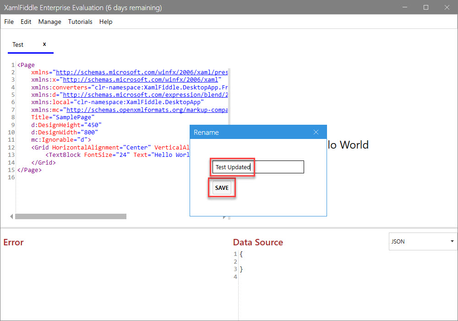Click the SAVE button in Rename dialog
The width and height of the screenshot is (458, 321).
pyautogui.click(x=222, y=188)
